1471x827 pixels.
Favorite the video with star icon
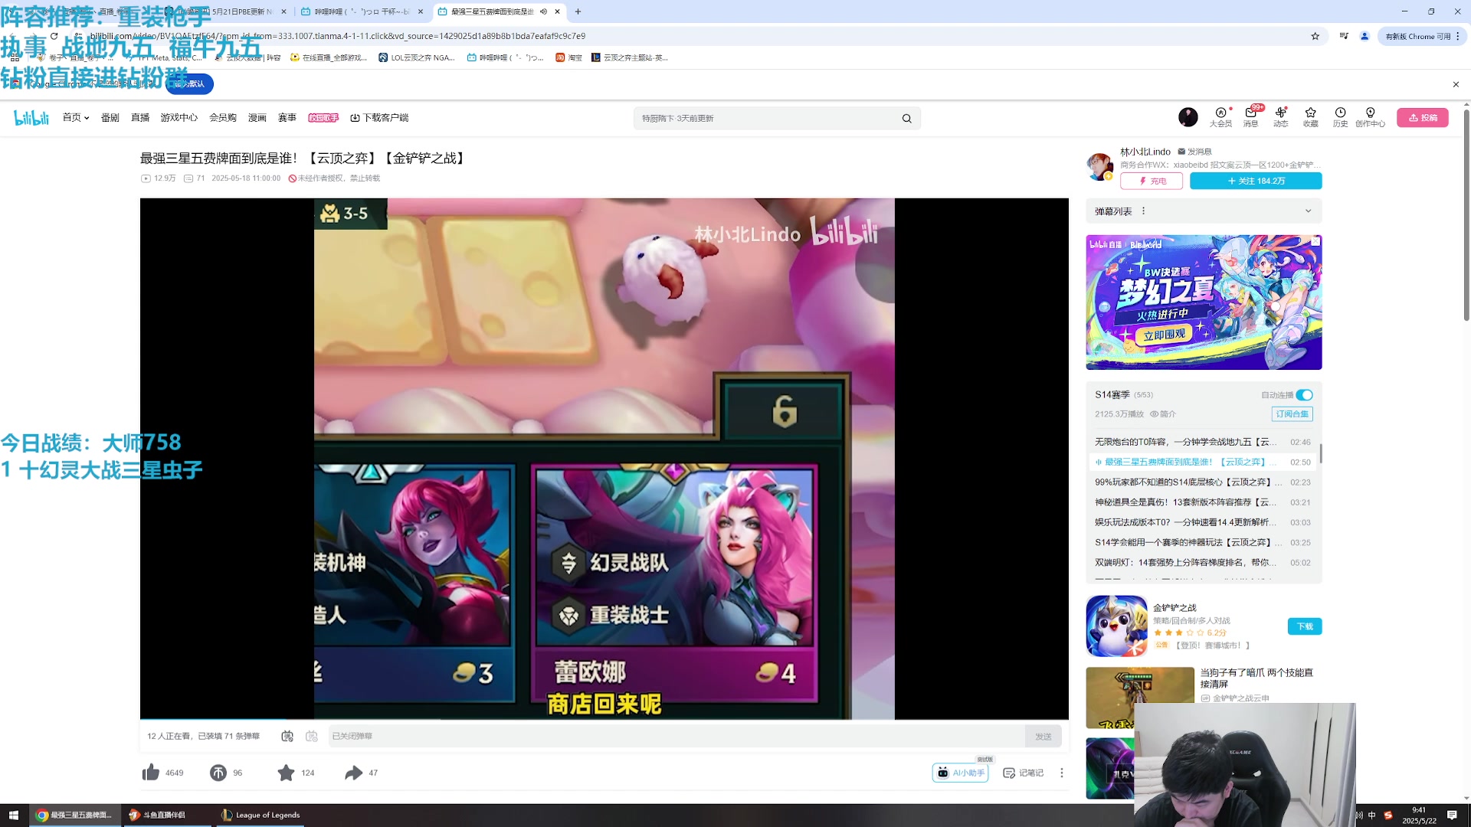pyautogui.click(x=286, y=773)
